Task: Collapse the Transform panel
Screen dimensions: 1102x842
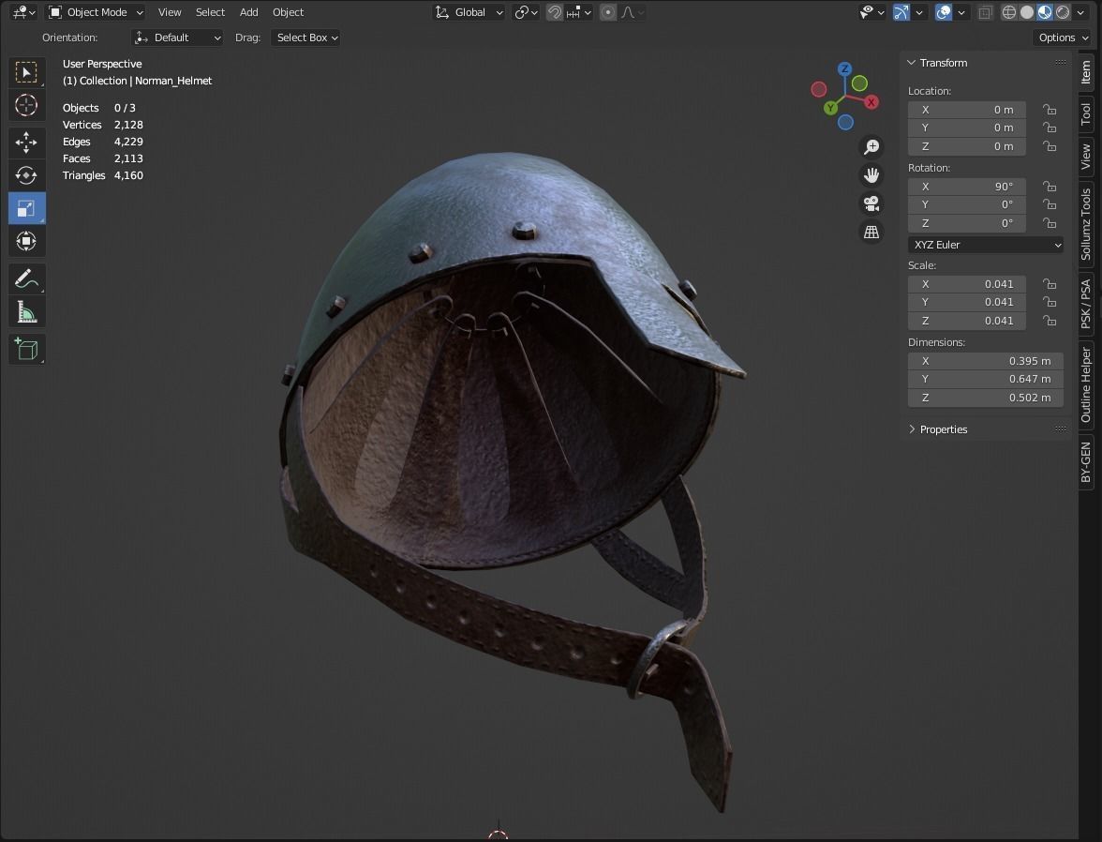Action: click(912, 63)
